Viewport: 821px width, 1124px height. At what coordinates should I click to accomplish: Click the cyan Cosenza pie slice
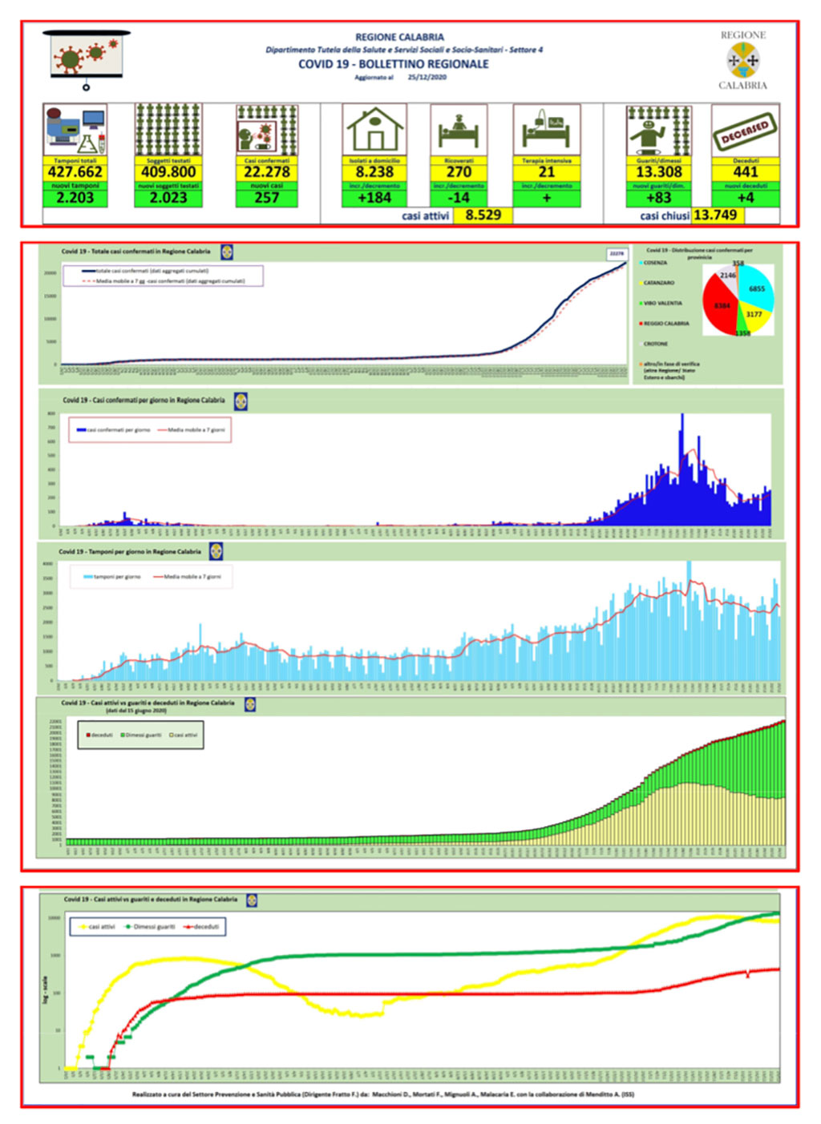pos(756,289)
